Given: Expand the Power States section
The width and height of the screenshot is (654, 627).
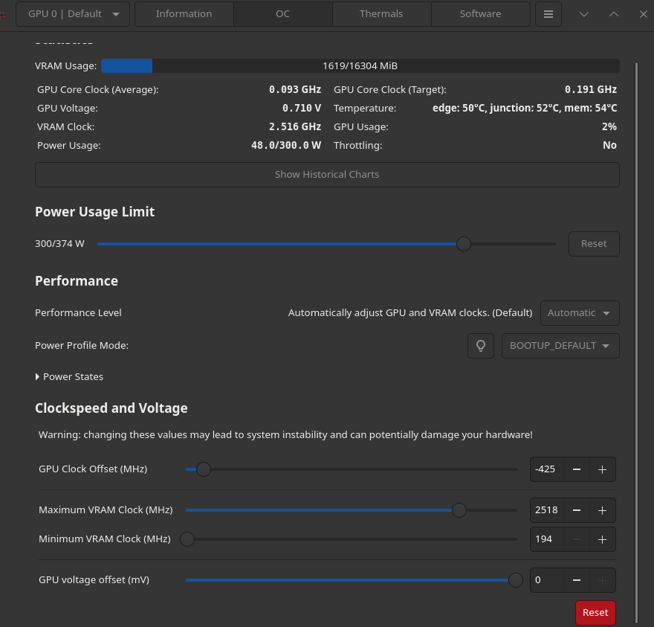Looking at the screenshot, I should (x=69, y=377).
